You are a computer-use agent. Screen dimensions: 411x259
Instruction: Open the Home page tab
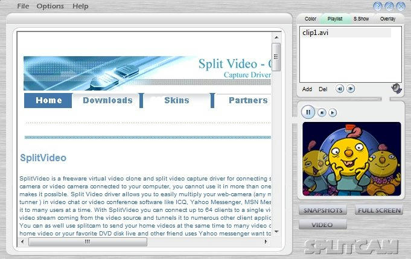coord(48,100)
